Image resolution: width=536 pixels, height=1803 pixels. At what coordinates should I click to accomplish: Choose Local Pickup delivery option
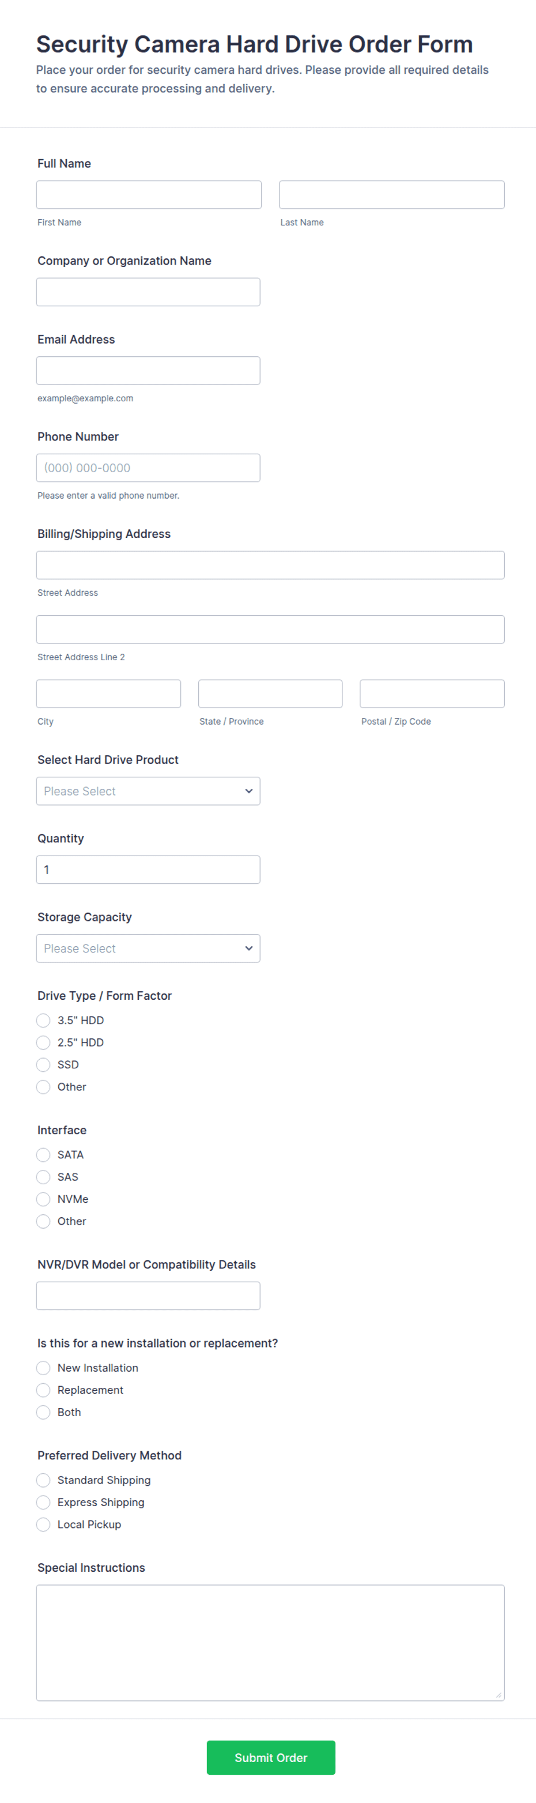click(43, 1525)
